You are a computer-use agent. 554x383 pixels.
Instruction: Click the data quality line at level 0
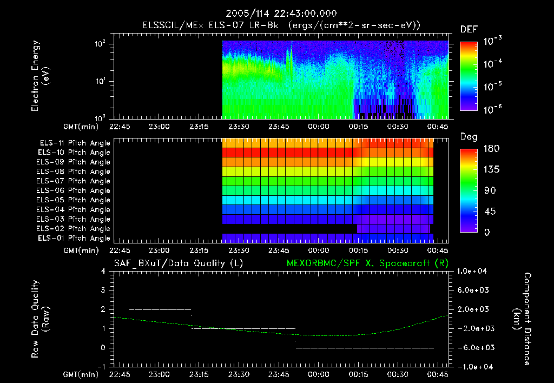tap(365, 348)
